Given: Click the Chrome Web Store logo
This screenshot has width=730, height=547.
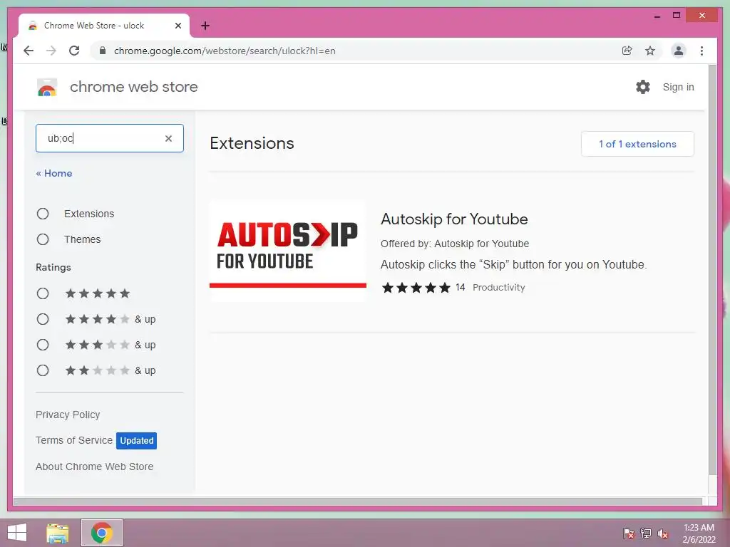Looking at the screenshot, I should point(46,87).
